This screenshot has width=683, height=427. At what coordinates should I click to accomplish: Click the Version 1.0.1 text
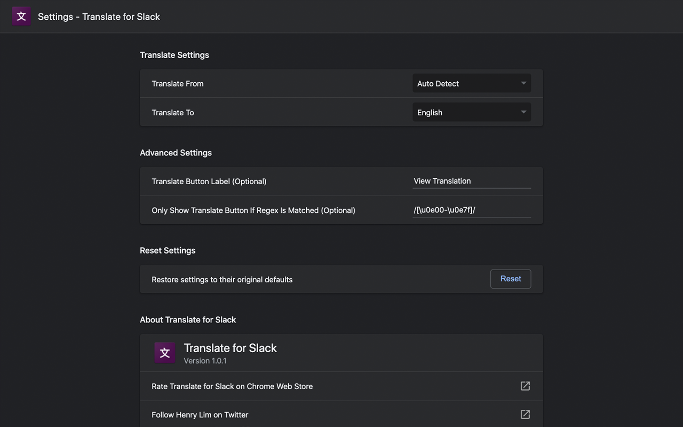point(205,361)
